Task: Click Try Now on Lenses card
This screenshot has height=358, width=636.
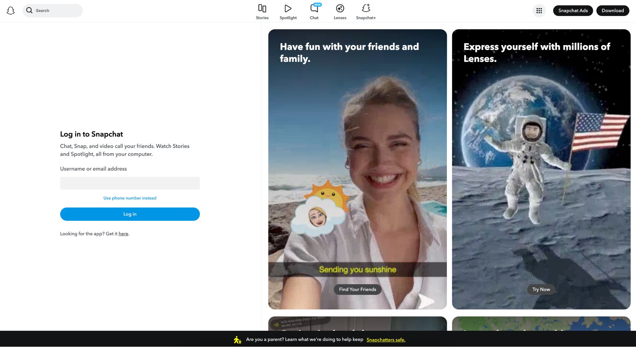Action: click(x=541, y=289)
